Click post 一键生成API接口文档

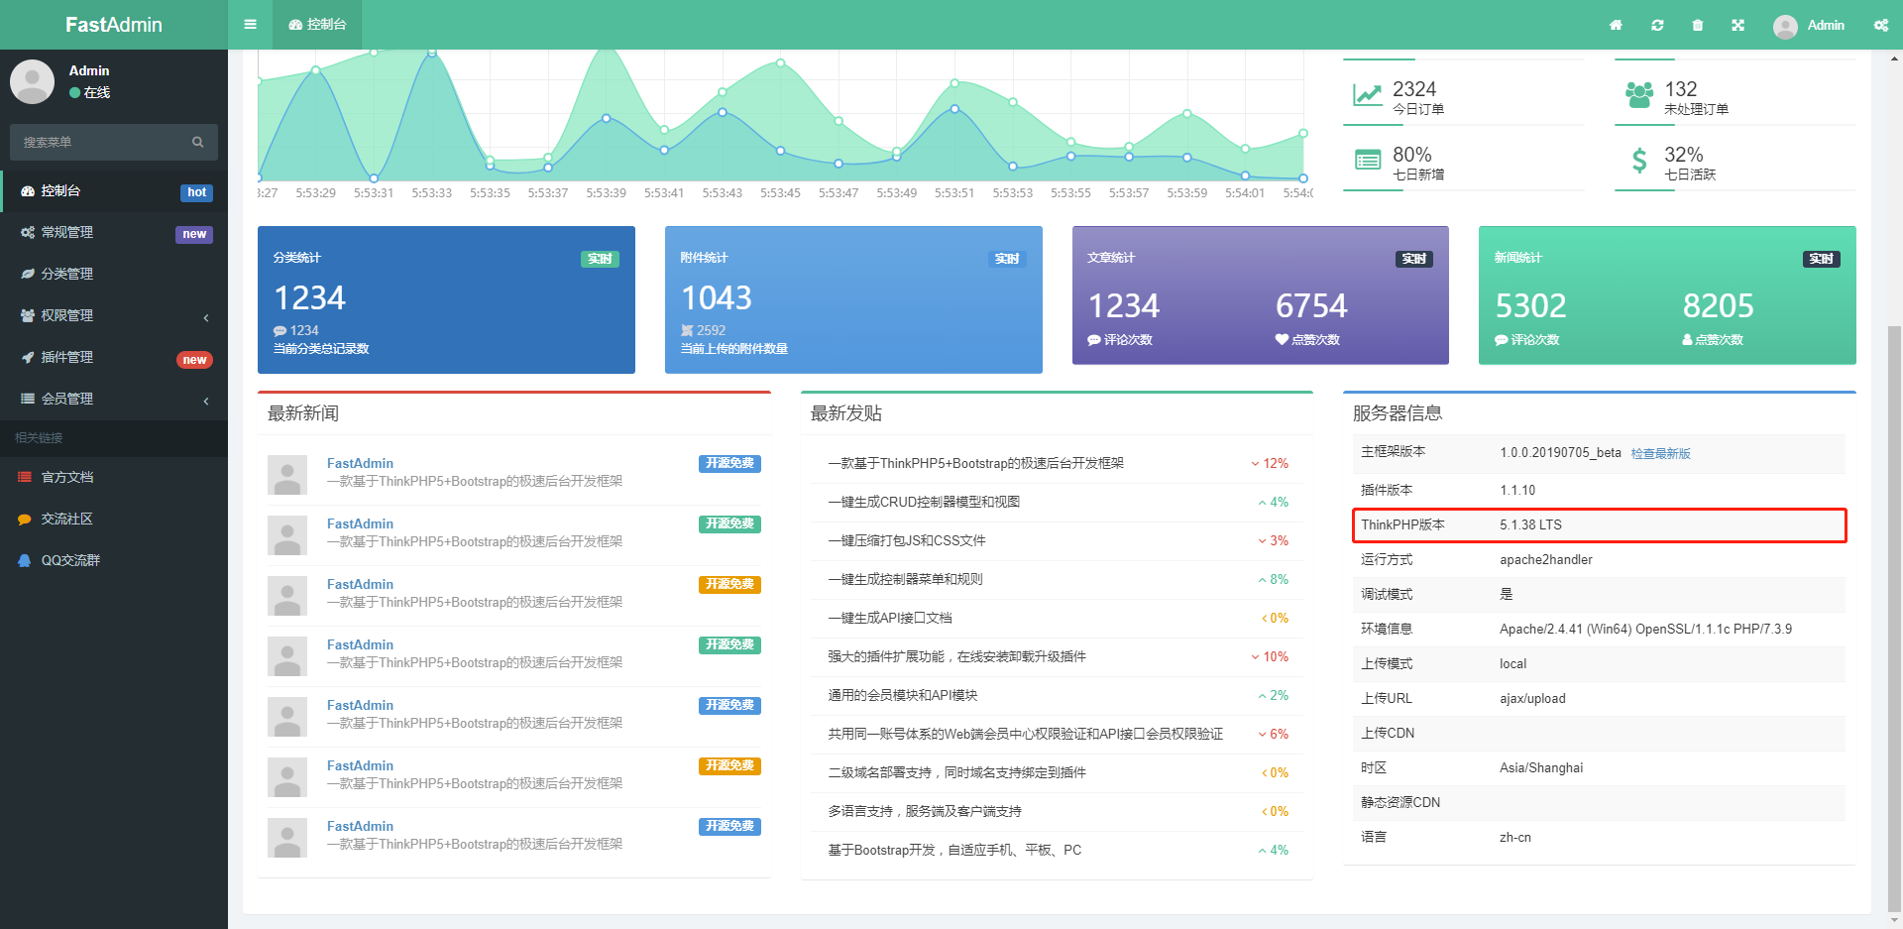[890, 618]
